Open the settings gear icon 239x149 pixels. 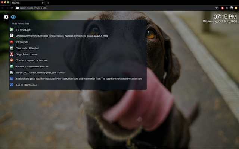point(6,17)
